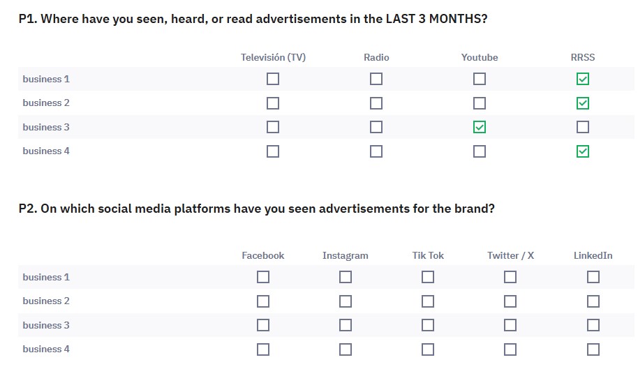Tick LinkedIn for business 1

pos(593,277)
